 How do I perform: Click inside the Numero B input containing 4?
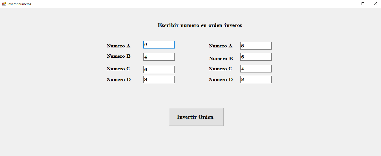[159, 57]
